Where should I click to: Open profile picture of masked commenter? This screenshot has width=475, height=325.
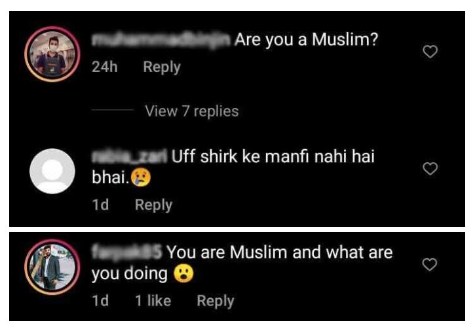(52, 54)
